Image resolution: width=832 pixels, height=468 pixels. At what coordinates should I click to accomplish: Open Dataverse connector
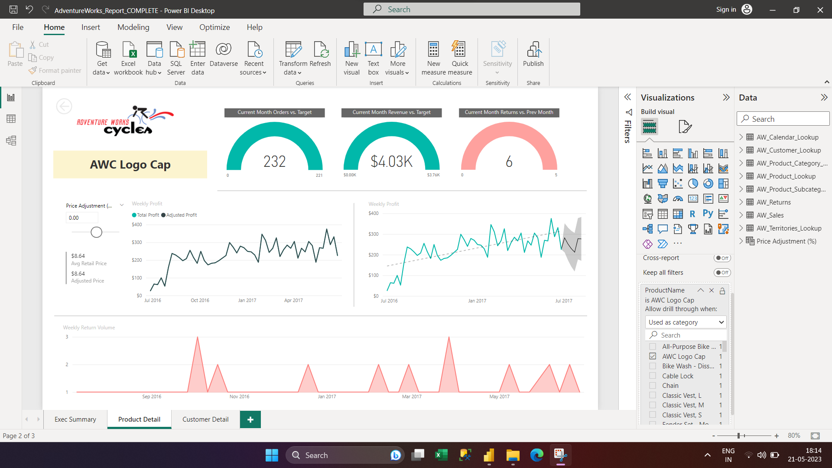tap(224, 54)
